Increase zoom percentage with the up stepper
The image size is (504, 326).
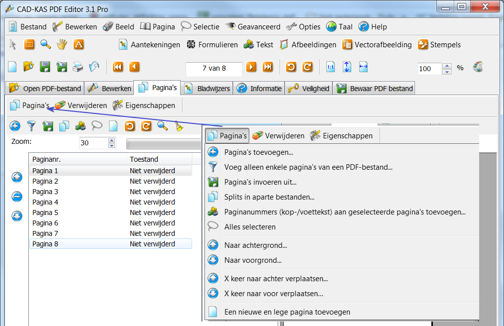coord(447,66)
